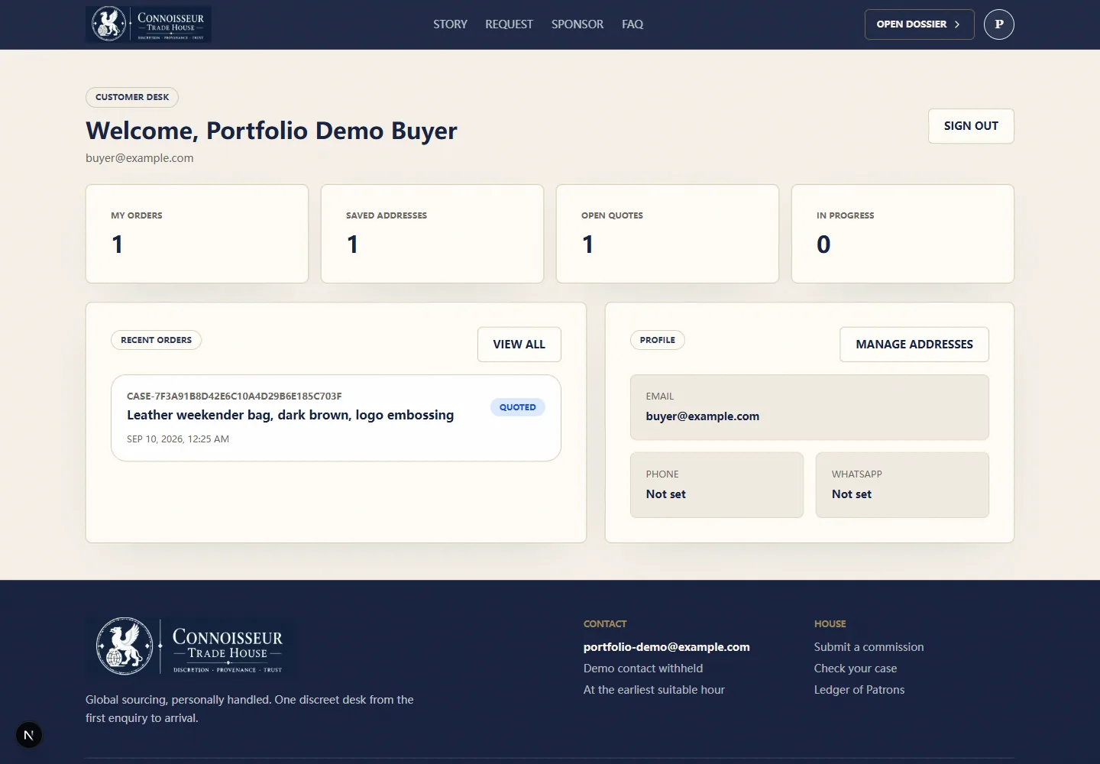Click the footer portfolio-demo@example.com email link
Image resolution: width=1100 pixels, height=764 pixels.
tap(667, 647)
